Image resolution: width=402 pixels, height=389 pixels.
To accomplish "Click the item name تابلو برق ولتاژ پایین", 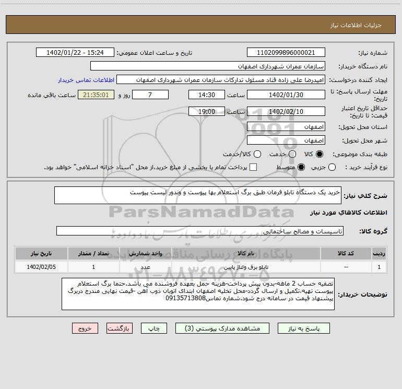I will pos(246,267).
